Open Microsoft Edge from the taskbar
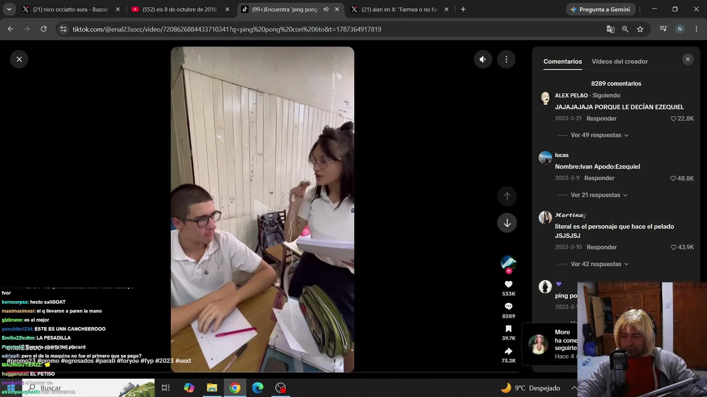The image size is (707, 397). [258, 388]
